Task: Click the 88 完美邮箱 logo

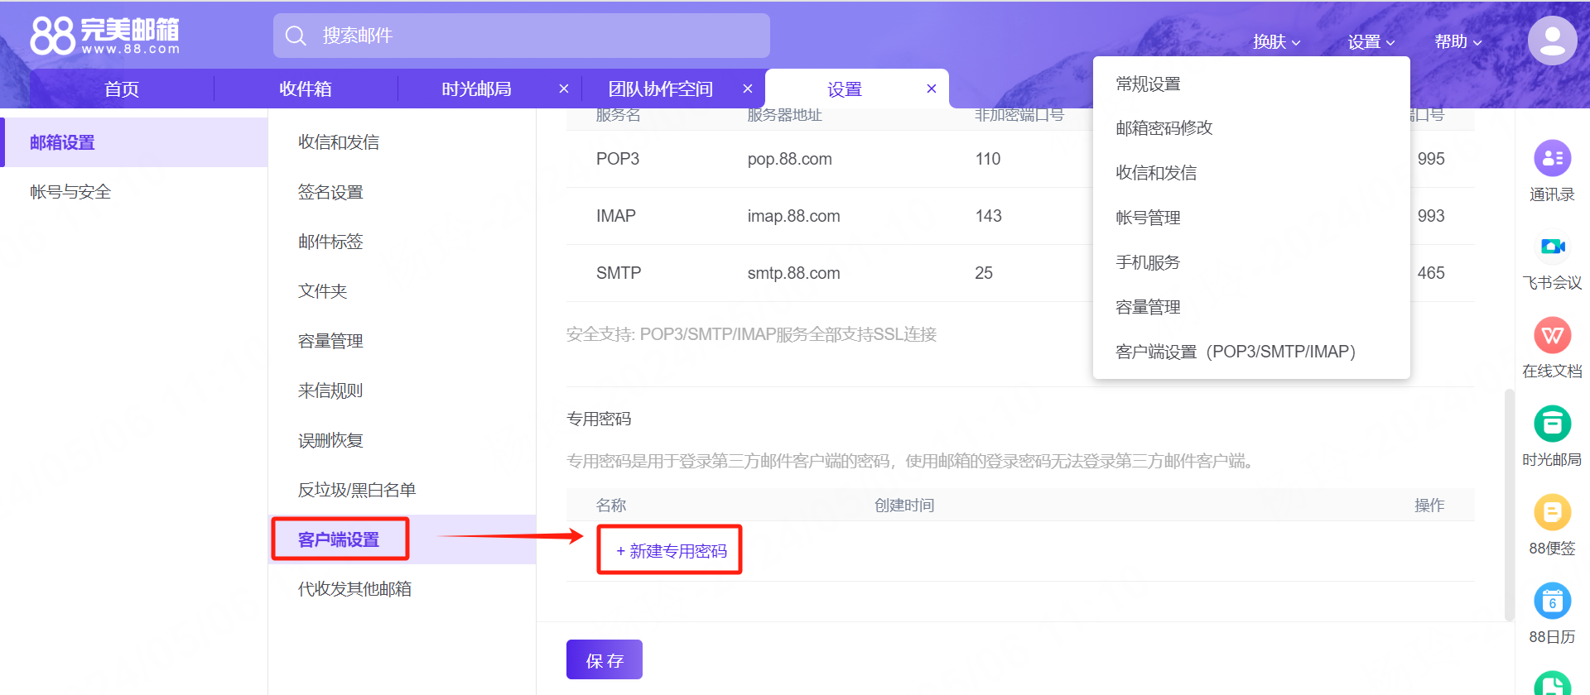Action: [x=104, y=36]
